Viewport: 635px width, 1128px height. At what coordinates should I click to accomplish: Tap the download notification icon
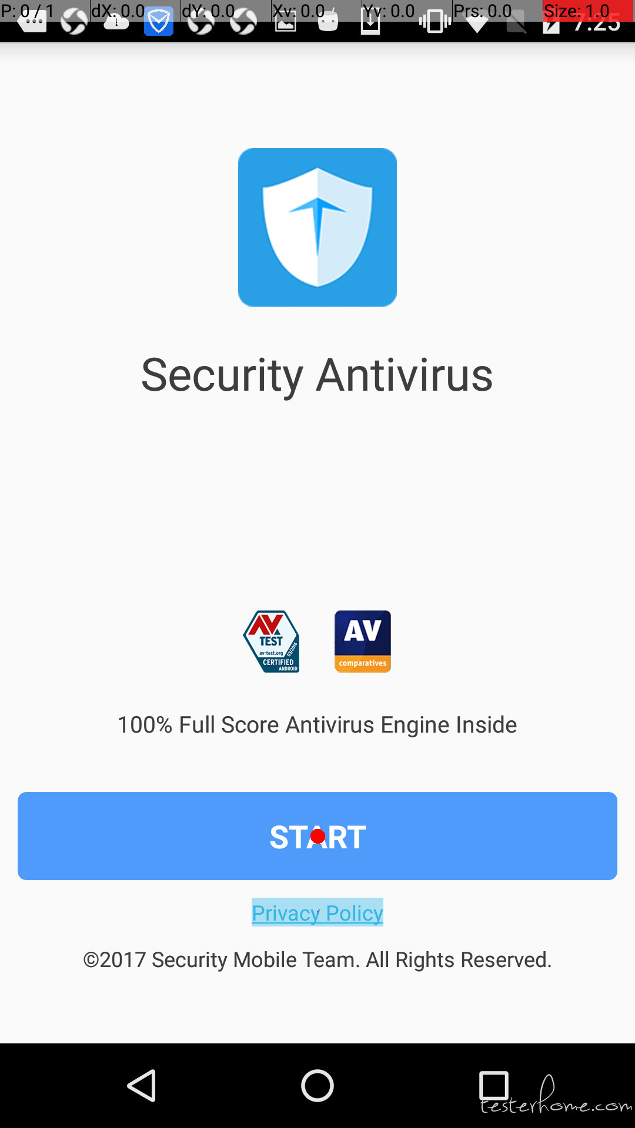click(x=370, y=22)
